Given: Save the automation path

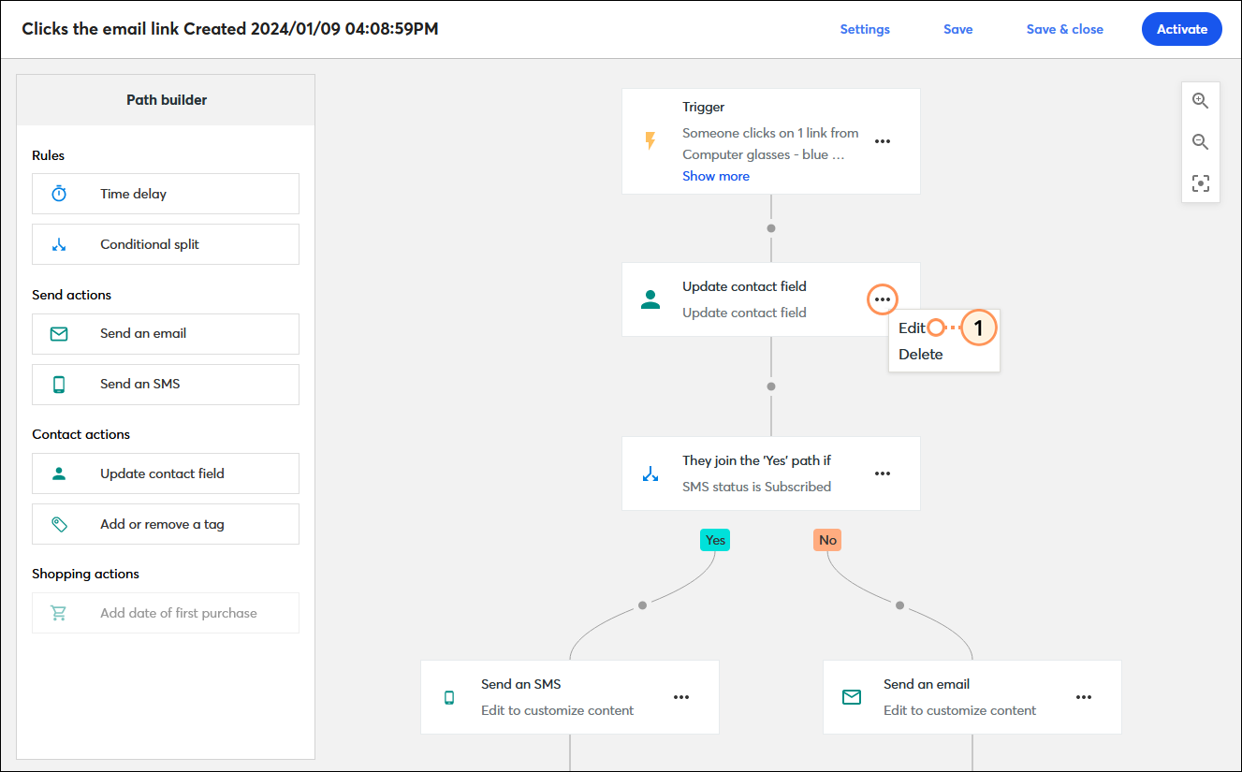Looking at the screenshot, I should [x=958, y=29].
